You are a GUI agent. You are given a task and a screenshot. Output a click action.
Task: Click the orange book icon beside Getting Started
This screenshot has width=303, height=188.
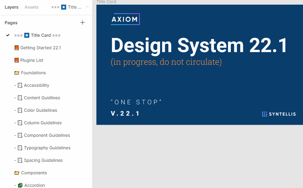pyautogui.click(x=16, y=48)
